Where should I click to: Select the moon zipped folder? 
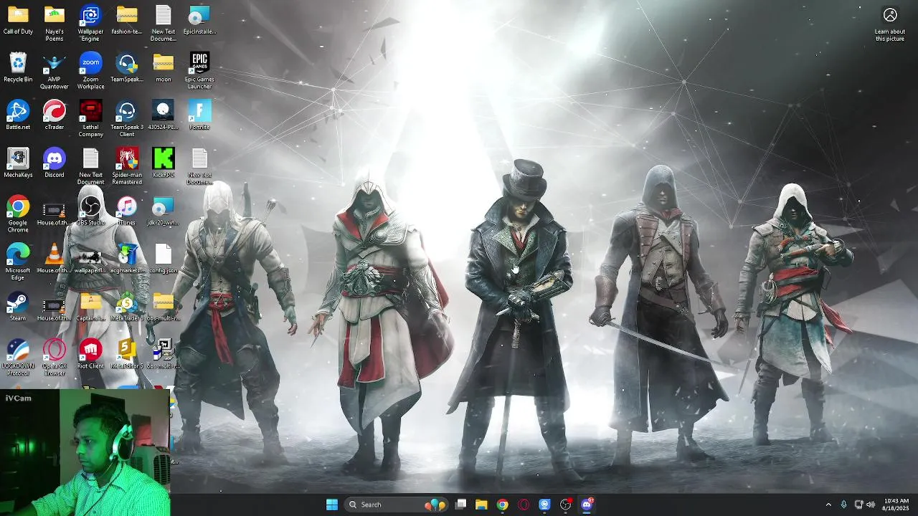(x=164, y=68)
